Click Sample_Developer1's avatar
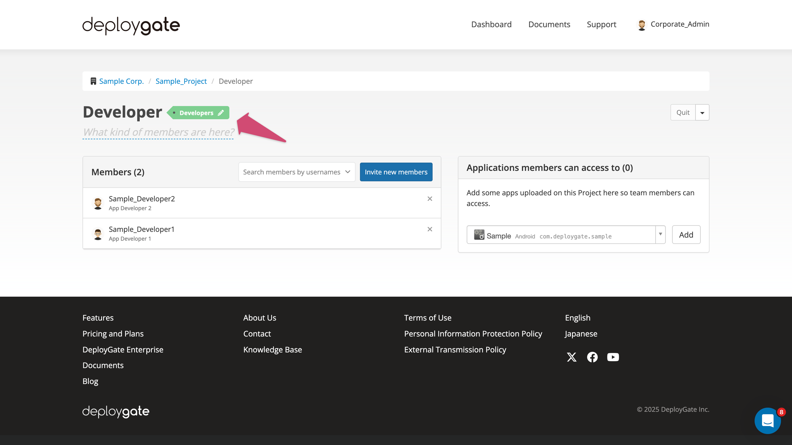 coord(98,234)
